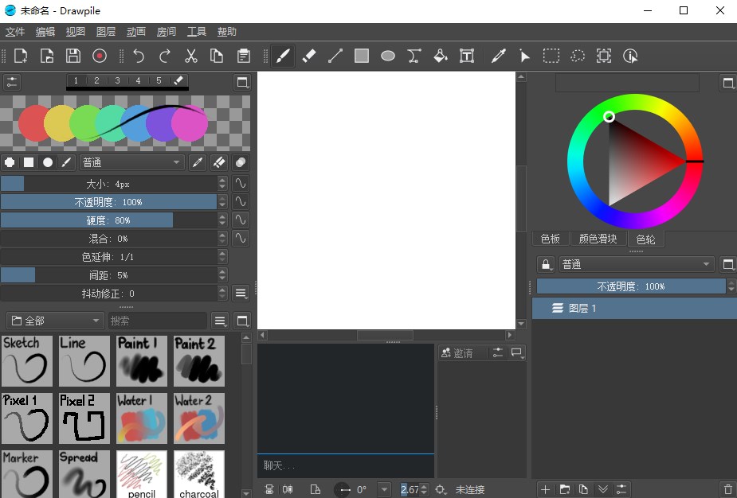
Task: Delete the layer with the trash icon
Action: click(x=726, y=489)
